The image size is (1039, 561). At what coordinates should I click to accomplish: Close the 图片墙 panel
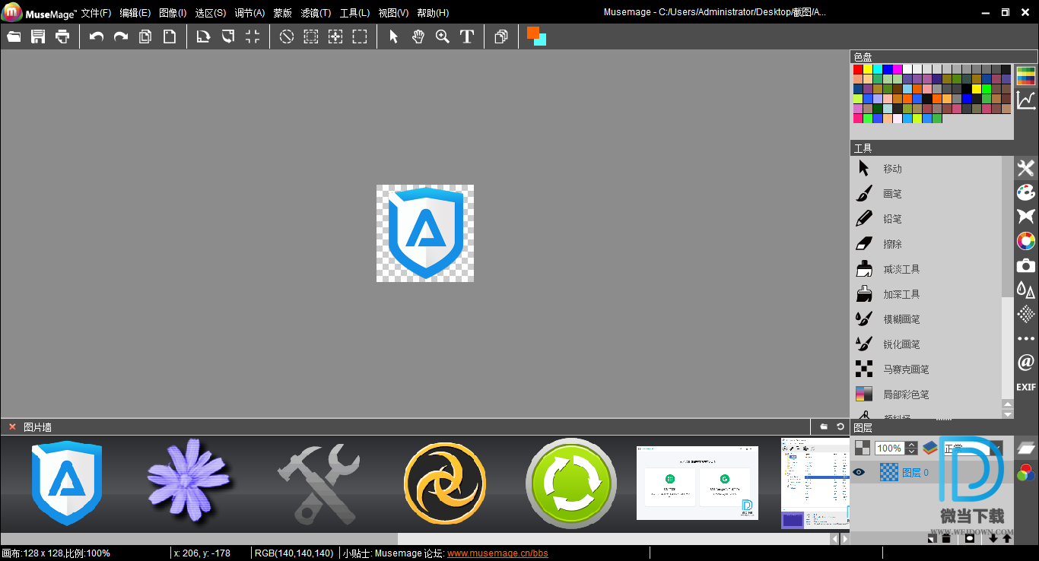pyautogui.click(x=12, y=426)
